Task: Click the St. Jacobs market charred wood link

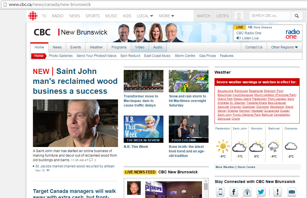Action: point(75,166)
